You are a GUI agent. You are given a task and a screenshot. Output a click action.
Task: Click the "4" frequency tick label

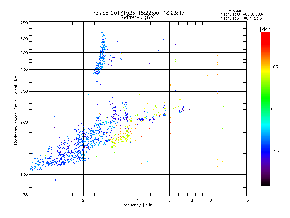138,200
